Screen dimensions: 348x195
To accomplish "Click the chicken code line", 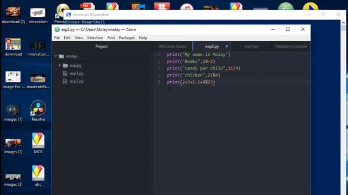I will 194,75.
